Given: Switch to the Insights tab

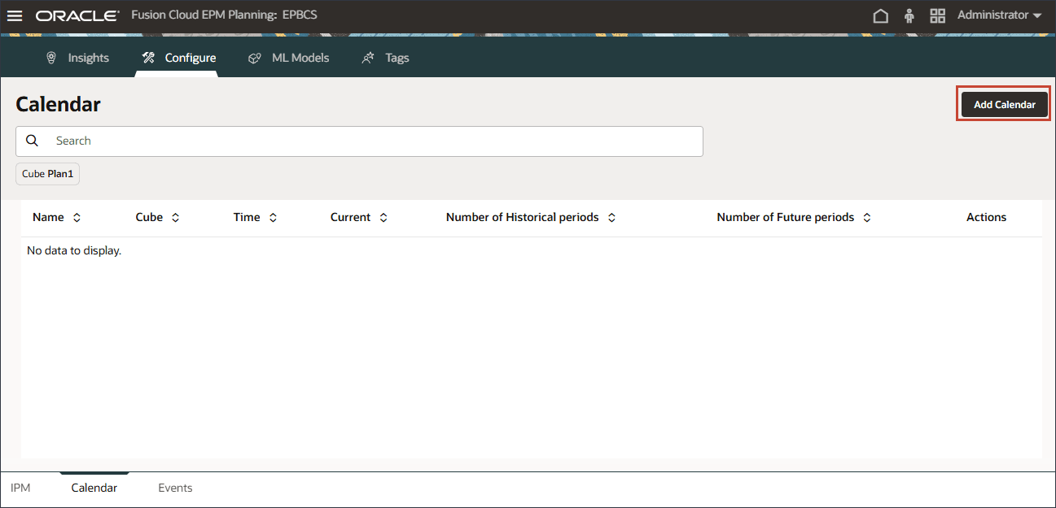Looking at the screenshot, I should [77, 58].
